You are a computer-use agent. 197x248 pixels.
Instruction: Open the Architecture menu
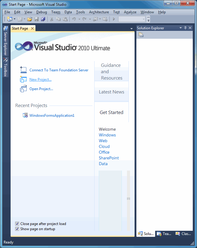click(99, 12)
